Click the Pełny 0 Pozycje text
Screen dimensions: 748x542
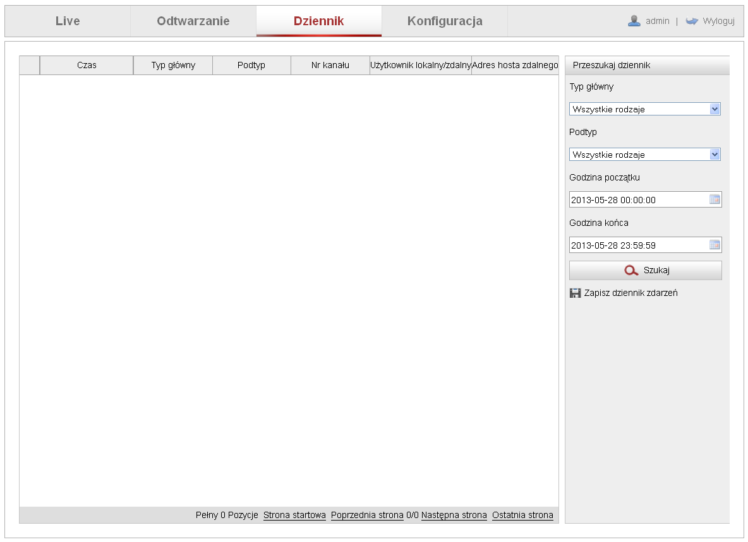(227, 515)
